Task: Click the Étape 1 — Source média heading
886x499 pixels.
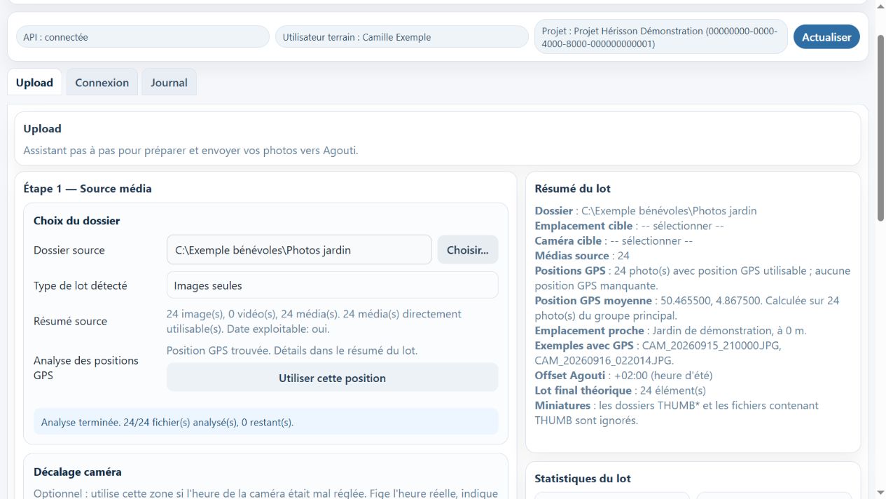Action: 88,189
